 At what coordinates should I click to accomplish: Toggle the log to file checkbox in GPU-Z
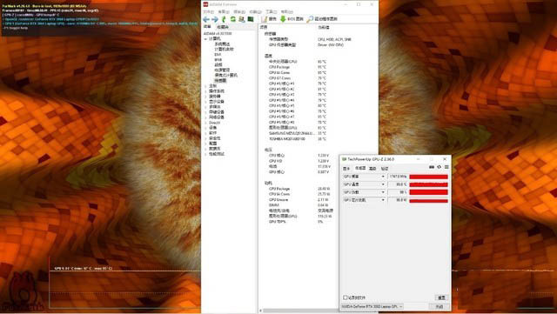(345, 297)
